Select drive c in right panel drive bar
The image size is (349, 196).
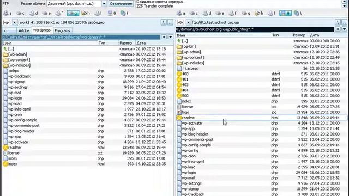coord(194,13)
